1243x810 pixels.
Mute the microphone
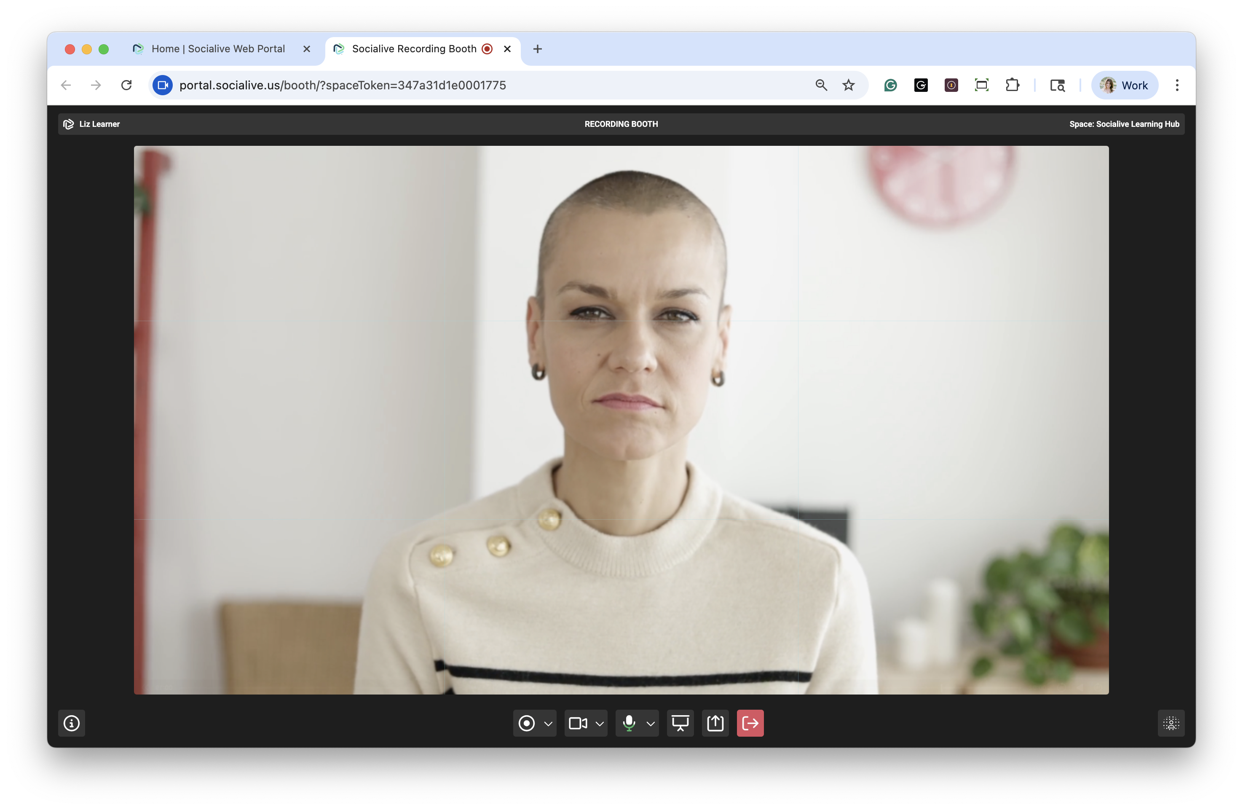(629, 723)
